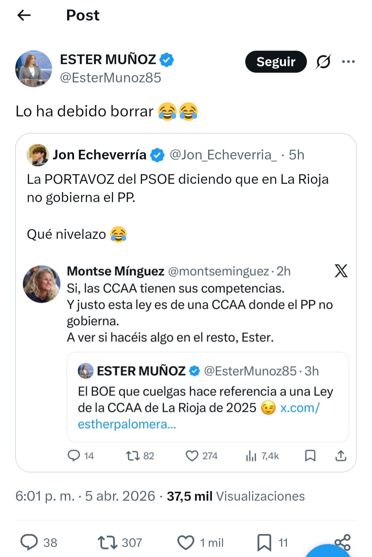Toggle the like heart showing 1 mil

(186, 543)
